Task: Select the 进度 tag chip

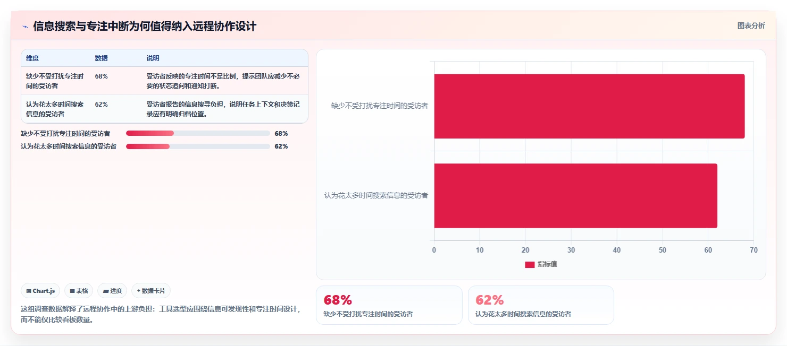Action: click(x=112, y=291)
